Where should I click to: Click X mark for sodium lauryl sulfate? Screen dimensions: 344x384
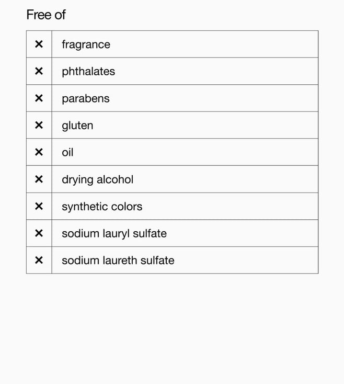coord(39,233)
